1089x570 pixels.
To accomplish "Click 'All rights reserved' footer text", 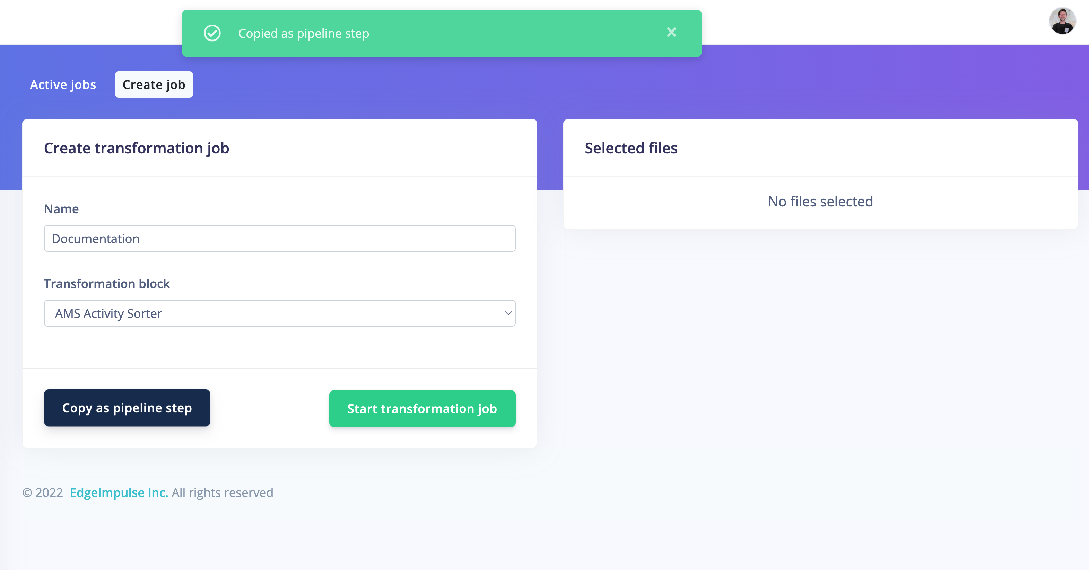I will point(223,493).
